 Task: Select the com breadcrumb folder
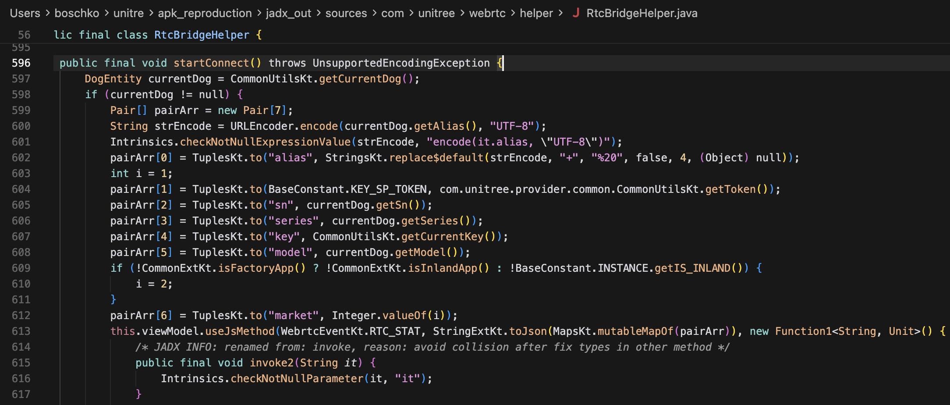[393, 13]
